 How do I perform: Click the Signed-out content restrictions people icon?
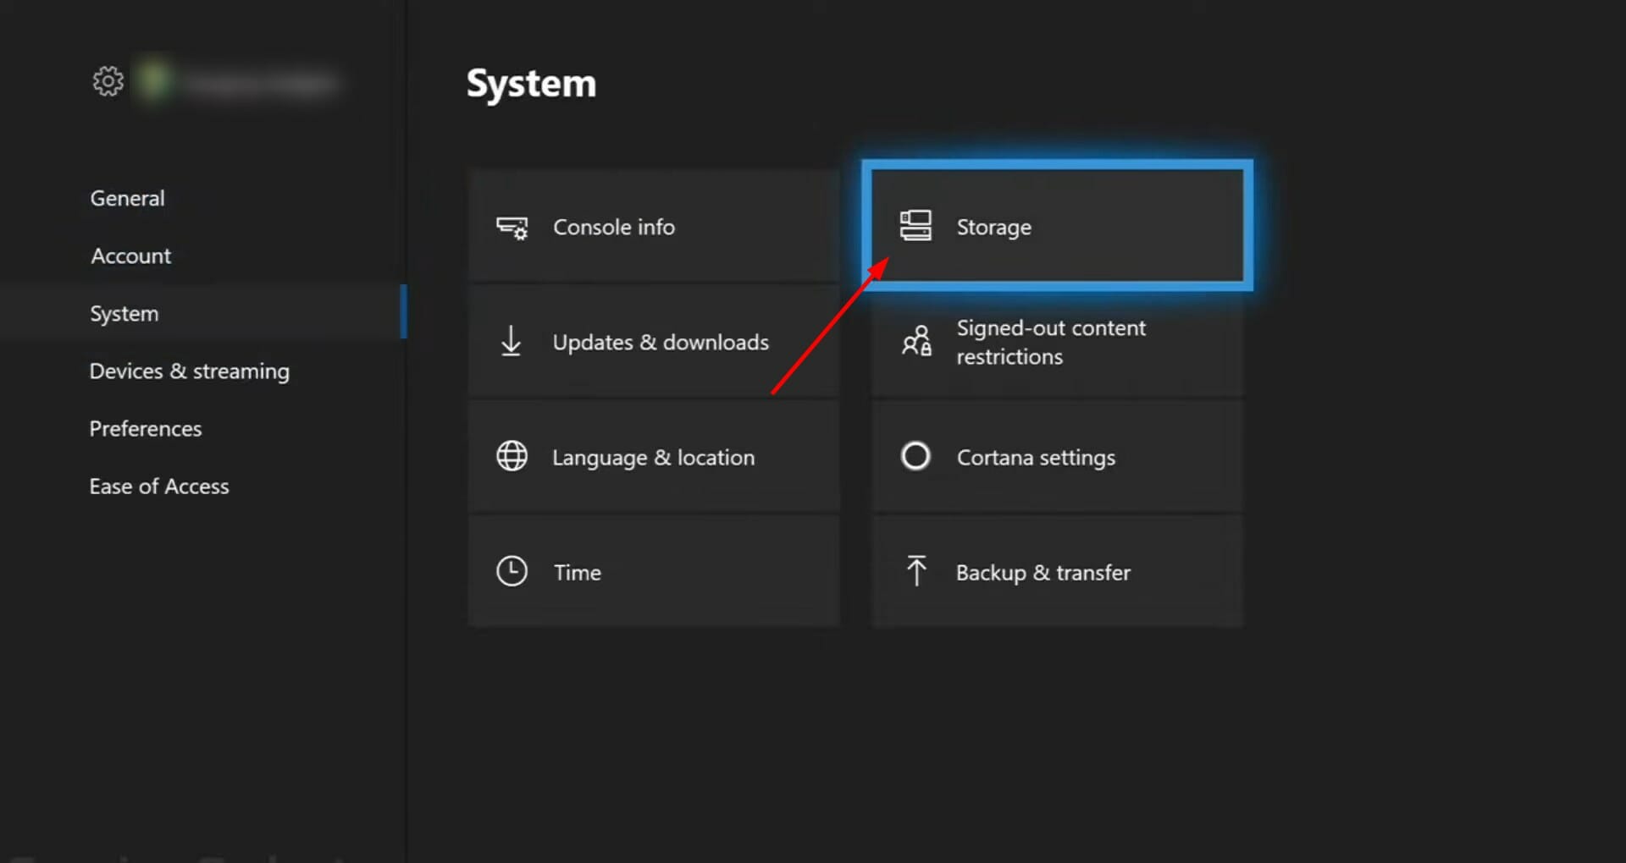coord(916,341)
